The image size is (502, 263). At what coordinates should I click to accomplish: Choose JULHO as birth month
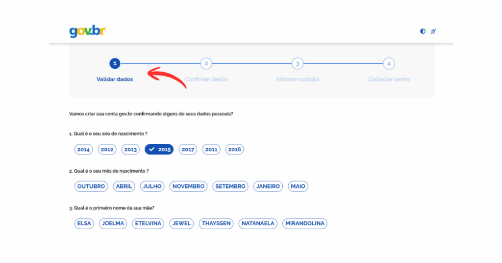tap(152, 186)
